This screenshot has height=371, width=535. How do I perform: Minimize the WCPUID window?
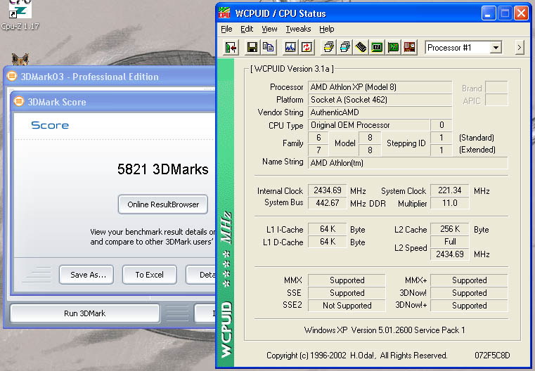[489, 13]
